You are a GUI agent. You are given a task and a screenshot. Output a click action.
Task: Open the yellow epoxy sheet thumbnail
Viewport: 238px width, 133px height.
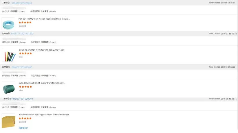(x=8, y=121)
